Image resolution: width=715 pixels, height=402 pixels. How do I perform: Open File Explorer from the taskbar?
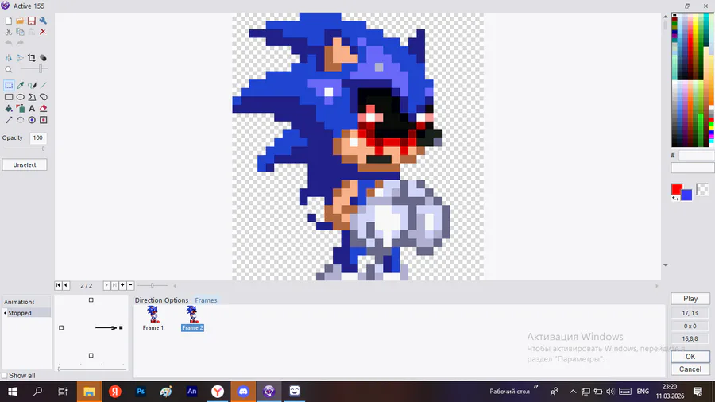point(89,392)
